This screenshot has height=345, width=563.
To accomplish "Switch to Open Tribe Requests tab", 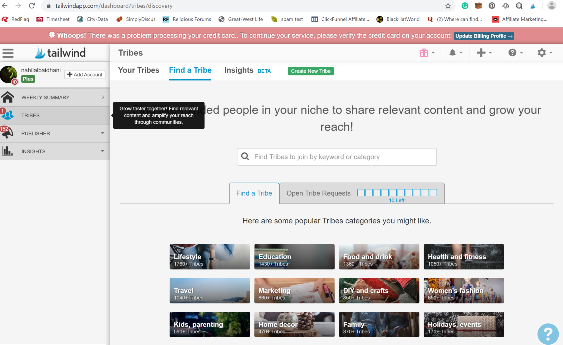I will tap(362, 193).
